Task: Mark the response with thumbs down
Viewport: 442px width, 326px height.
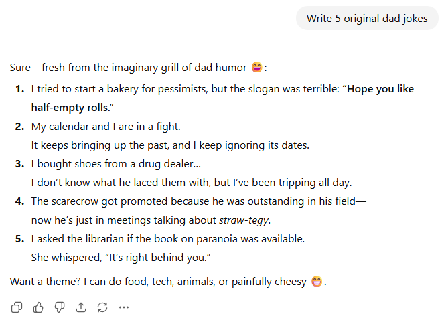Action: coord(60,307)
